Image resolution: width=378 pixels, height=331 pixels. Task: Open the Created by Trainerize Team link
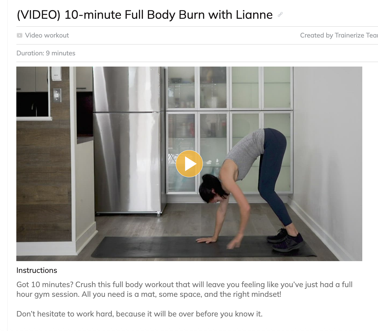point(339,35)
